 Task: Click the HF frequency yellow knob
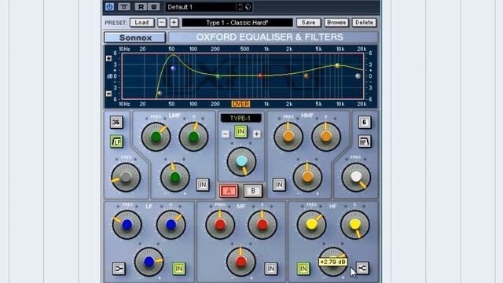click(x=311, y=225)
